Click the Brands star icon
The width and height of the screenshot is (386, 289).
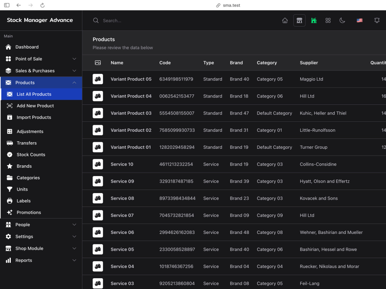(x=10, y=166)
